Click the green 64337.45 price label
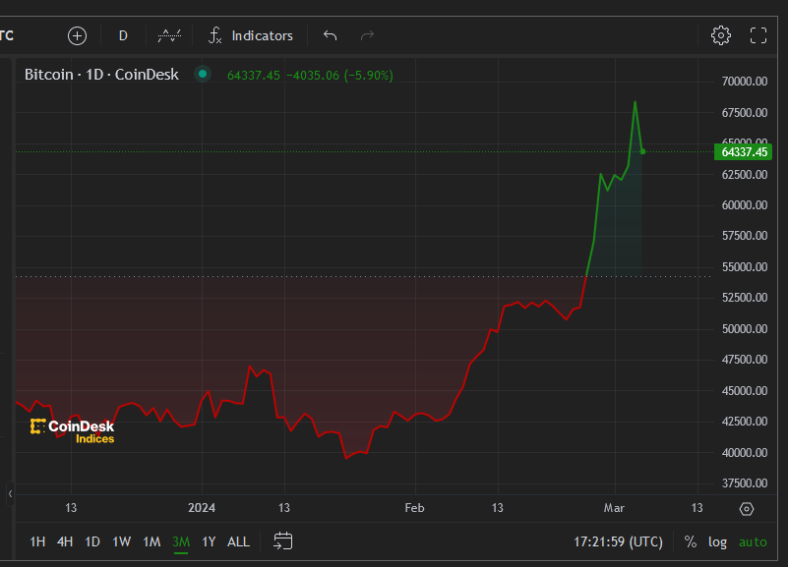The image size is (788, 567). tap(744, 151)
